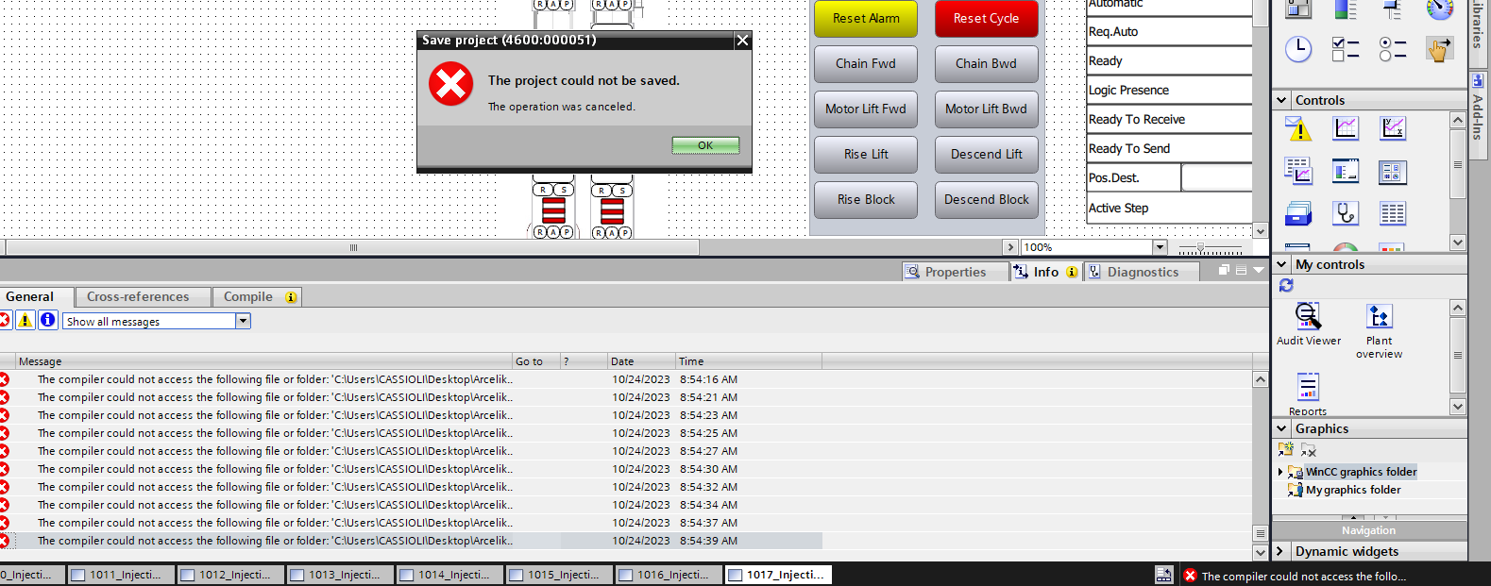Collapse the Graphics section
The height and width of the screenshot is (586, 1491).
click(x=1281, y=428)
